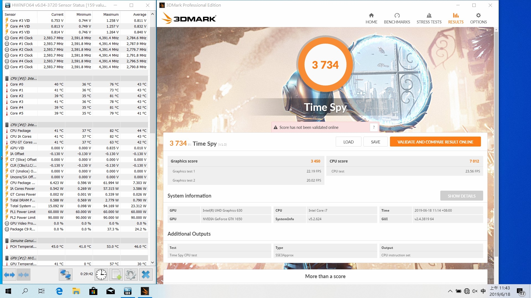Open HWiNFO network remote monitor icon
The image size is (531, 298).
point(66,275)
